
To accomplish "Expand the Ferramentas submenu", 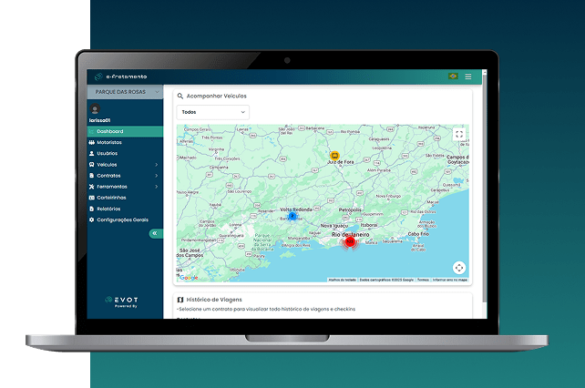I will [124, 187].
